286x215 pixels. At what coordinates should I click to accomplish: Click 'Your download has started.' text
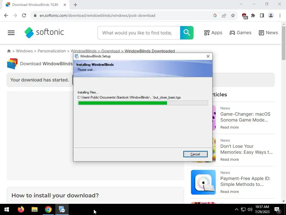[x=40, y=80]
